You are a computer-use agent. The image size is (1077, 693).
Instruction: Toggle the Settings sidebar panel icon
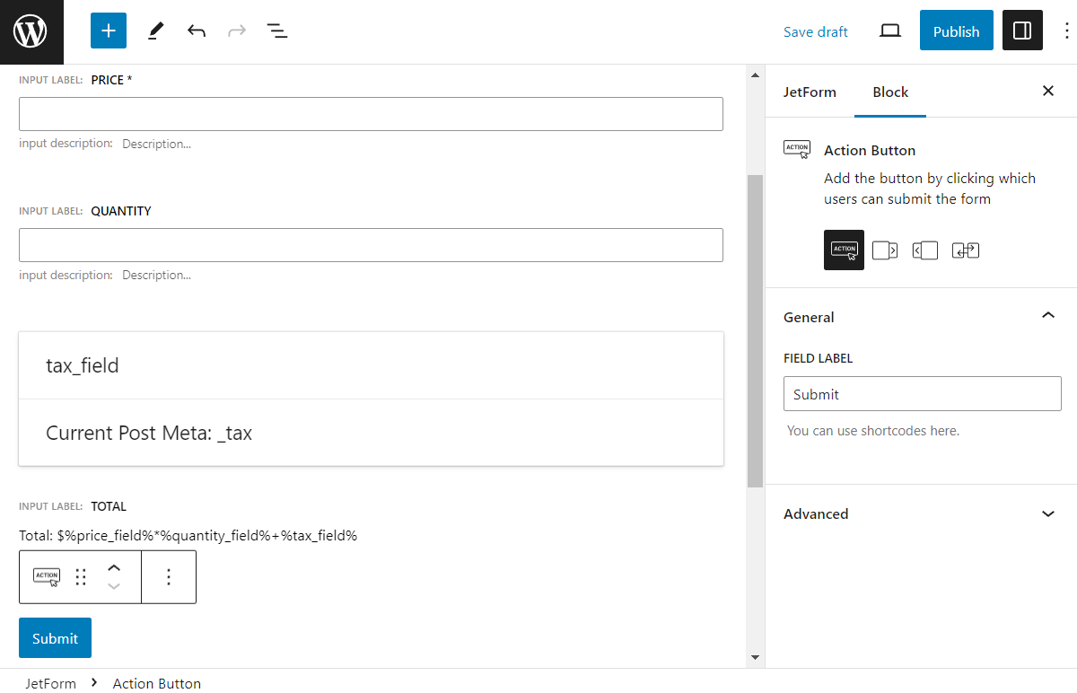coord(1022,30)
